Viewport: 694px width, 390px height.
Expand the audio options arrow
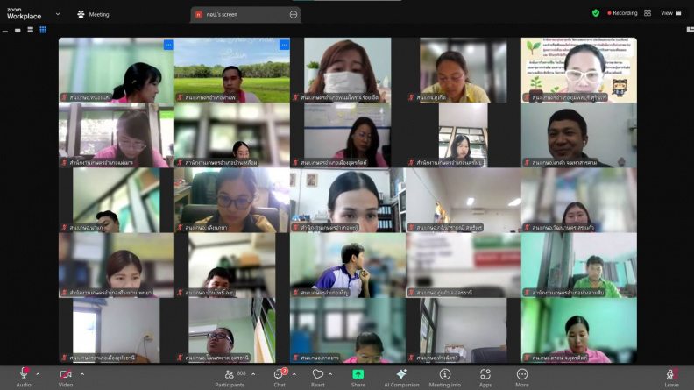(x=38, y=374)
